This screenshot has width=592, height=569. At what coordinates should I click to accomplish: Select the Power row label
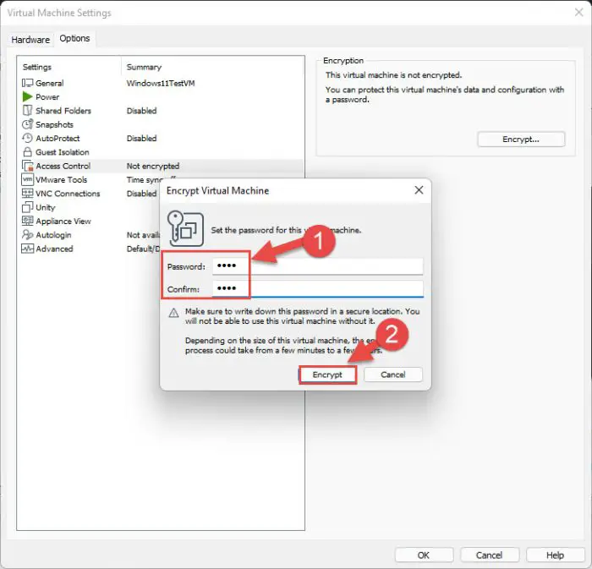point(47,97)
